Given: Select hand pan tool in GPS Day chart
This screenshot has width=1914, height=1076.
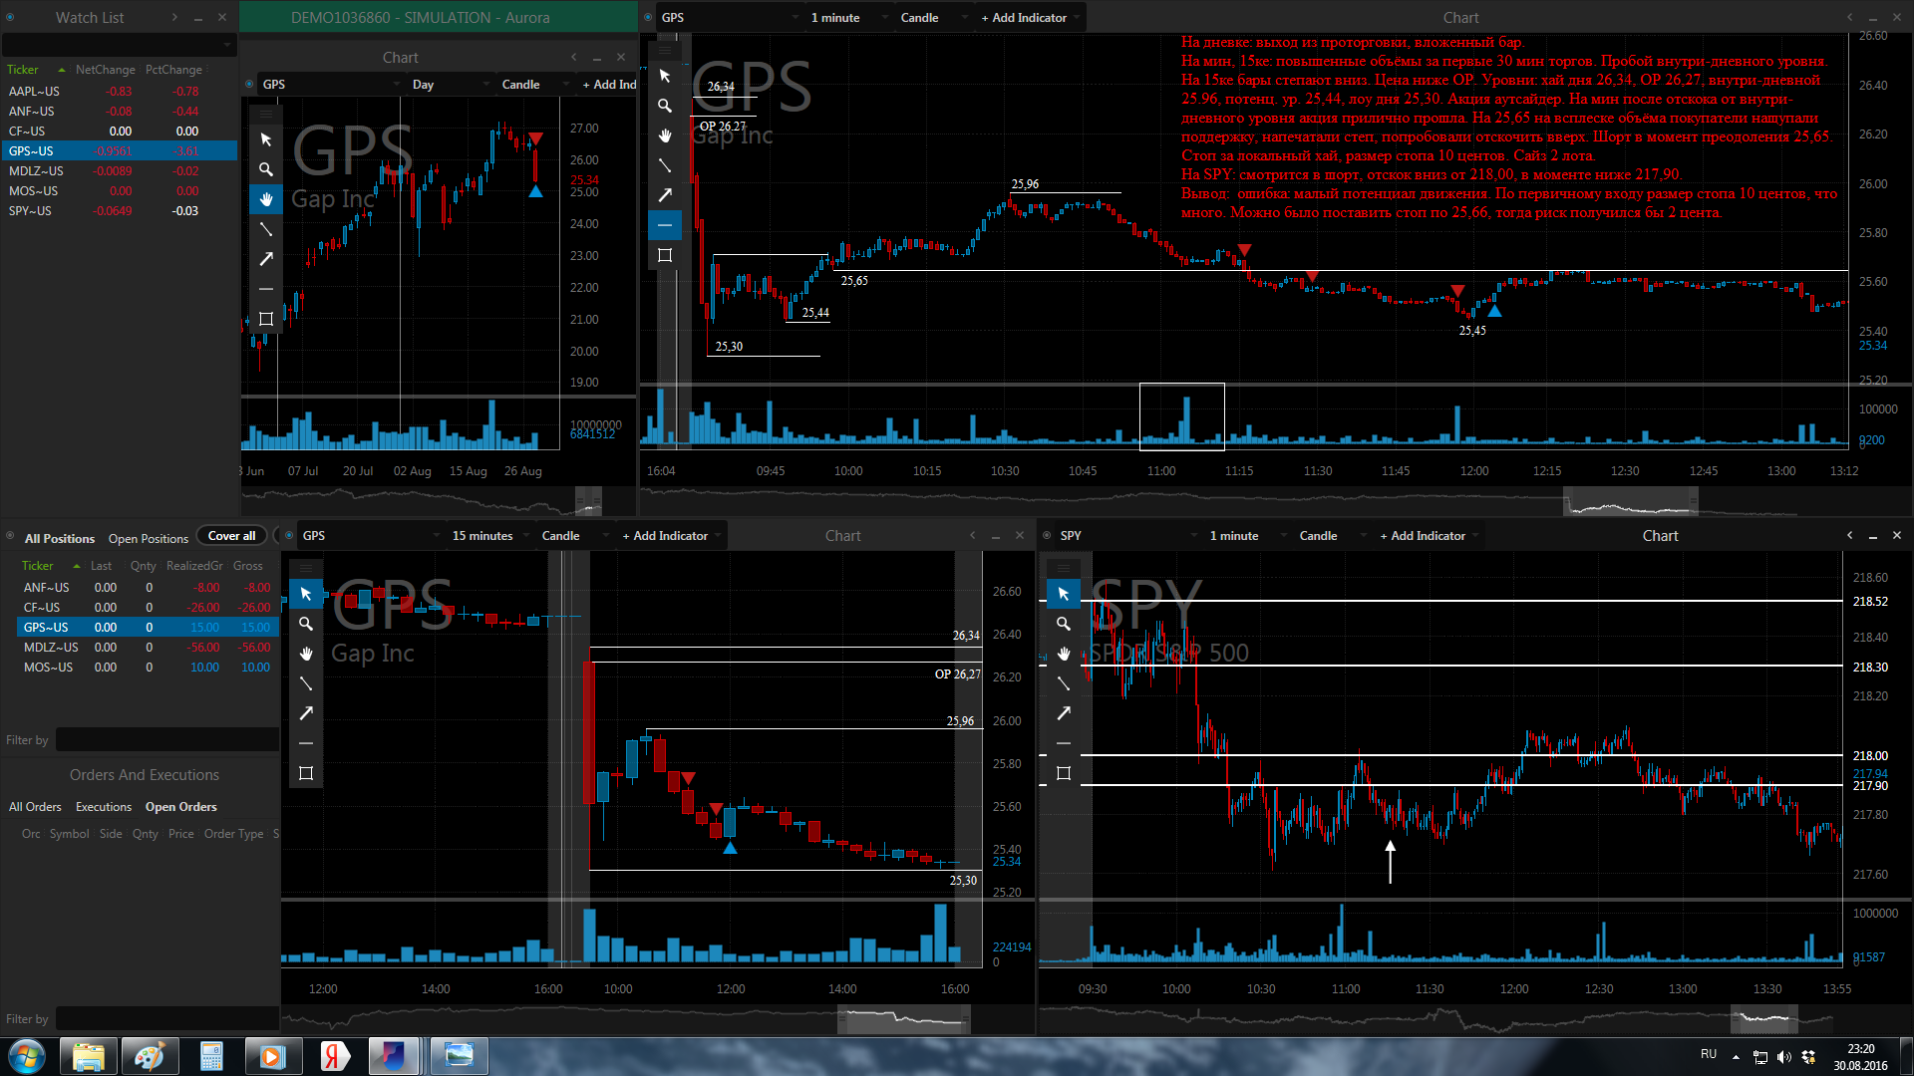Looking at the screenshot, I should coord(266,199).
